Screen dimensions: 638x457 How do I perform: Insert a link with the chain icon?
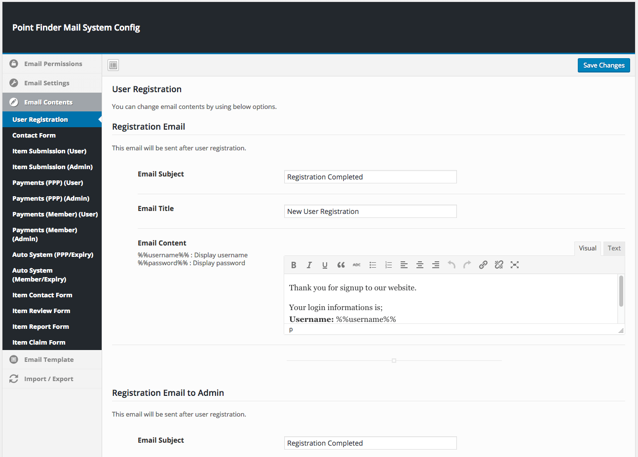click(483, 265)
